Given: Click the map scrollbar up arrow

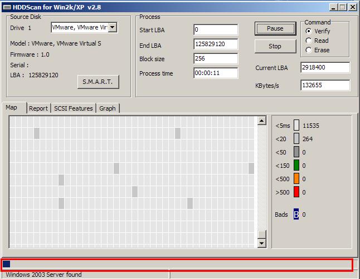Looking at the screenshot, I should [x=262, y=121].
